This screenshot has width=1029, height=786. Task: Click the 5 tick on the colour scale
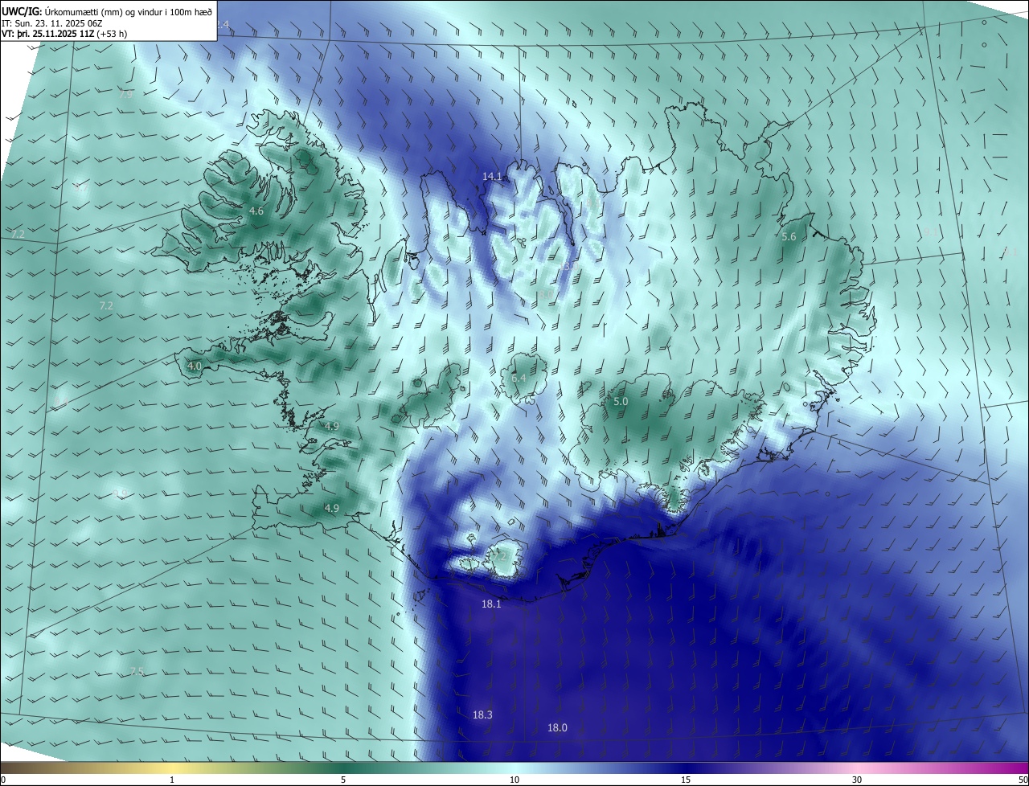(x=343, y=780)
